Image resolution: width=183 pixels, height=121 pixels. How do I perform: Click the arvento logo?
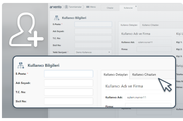coord(56,7)
